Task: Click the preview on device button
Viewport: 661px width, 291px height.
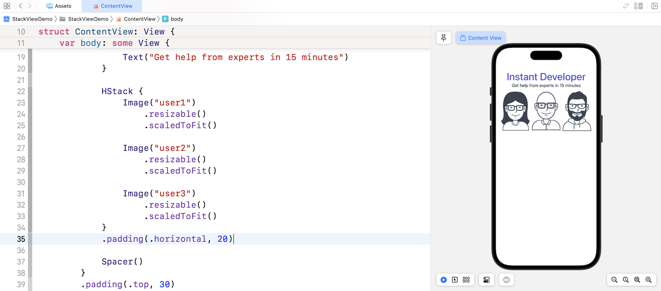Action: (x=506, y=280)
